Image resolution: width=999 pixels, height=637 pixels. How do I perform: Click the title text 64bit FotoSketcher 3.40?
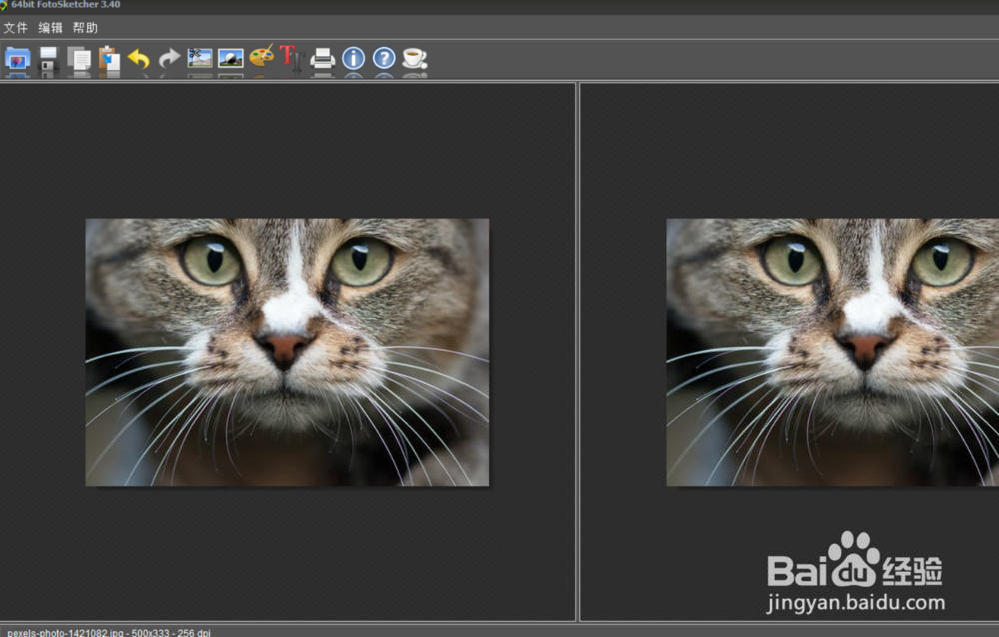pyautogui.click(x=66, y=4)
